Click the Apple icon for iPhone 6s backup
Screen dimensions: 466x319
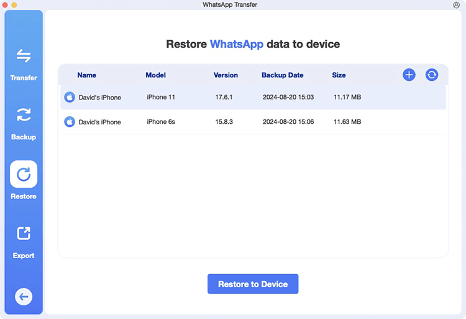tap(70, 122)
